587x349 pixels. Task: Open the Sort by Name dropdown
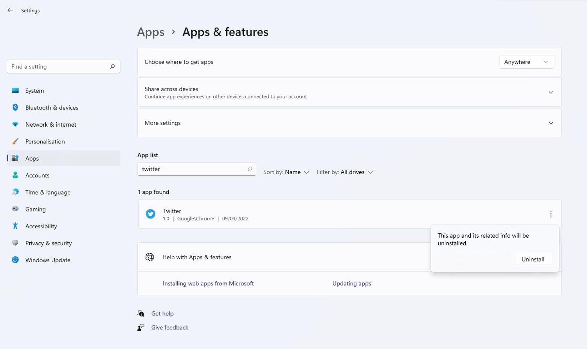tap(286, 172)
